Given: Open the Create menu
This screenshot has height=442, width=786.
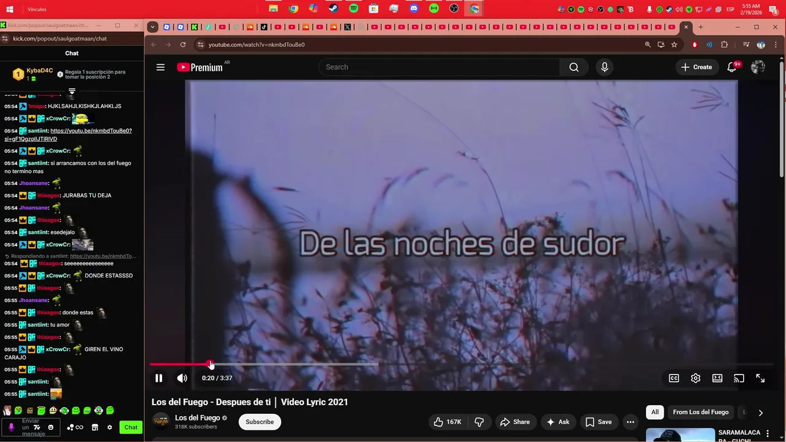Looking at the screenshot, I should point(696,67).
